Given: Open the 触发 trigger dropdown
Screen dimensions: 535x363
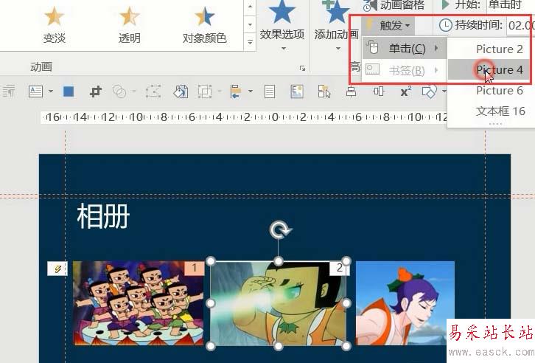Looking at the screenshot, I should click(x=390, y=25).
